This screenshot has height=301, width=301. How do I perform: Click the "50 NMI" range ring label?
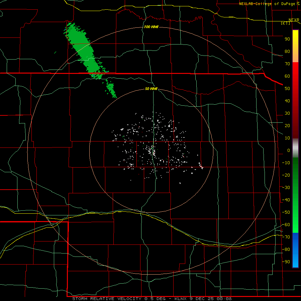151,89
